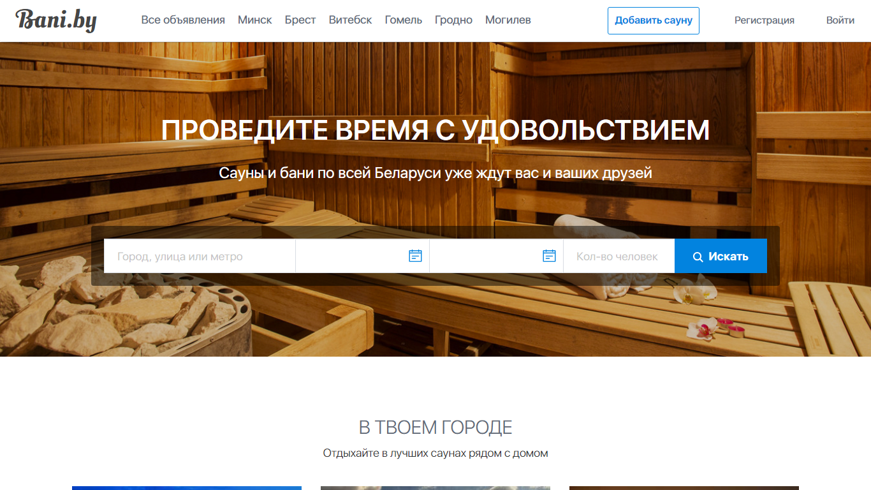Screen dimensions: 871x490
Task: Select Брест in the top menu
Action: pos(300,20)
